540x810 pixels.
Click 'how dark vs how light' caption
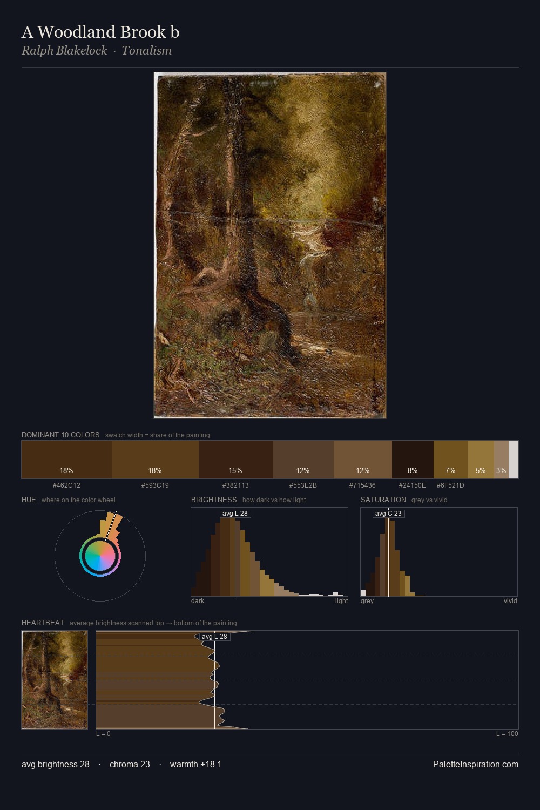pyautogui.click(x=274, y=500)
